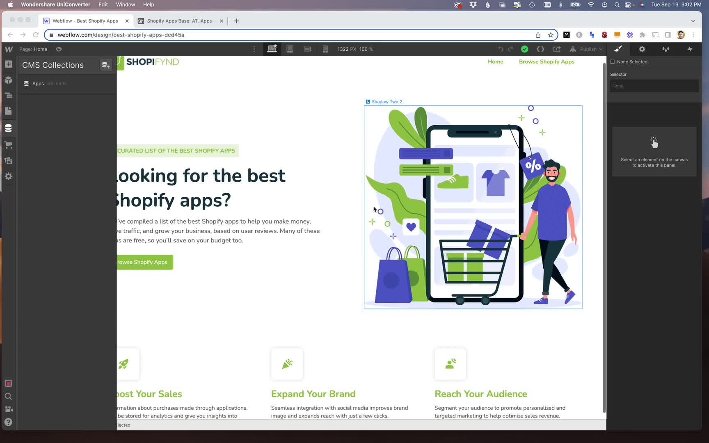Close the Webflow browser tab

point(127,21)
